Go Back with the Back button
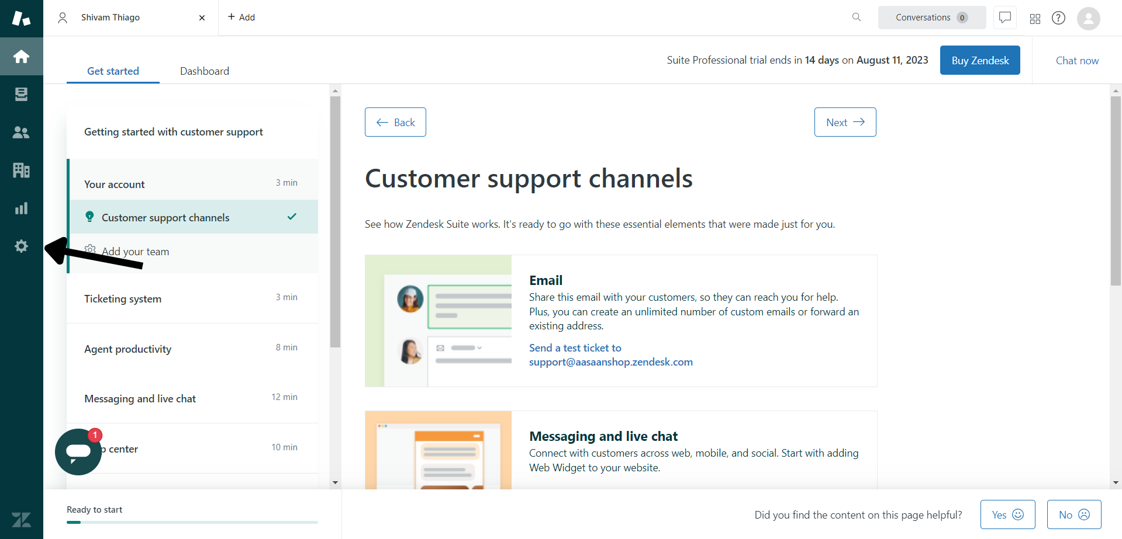This screenshot has height=539, width=1122. pyautogui.click(x=395, y=122)
